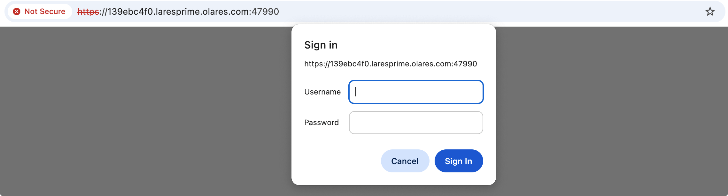Click the red error icon in the security badge
Viewport: 728px width, 196px height.
coord(17,11)
